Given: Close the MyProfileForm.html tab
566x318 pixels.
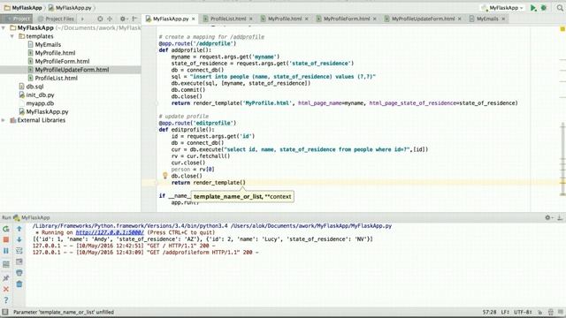Looking at the screenshot, I should point(375,19).
